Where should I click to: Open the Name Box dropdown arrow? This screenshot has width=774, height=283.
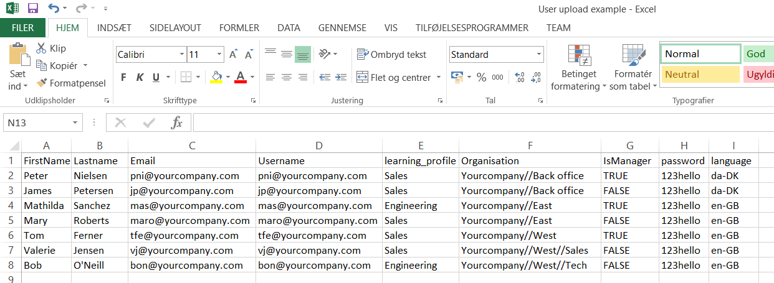click(x=75, y=123)
